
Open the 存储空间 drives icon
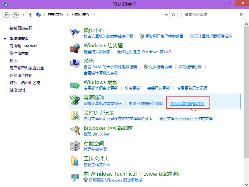coord(75,146)
